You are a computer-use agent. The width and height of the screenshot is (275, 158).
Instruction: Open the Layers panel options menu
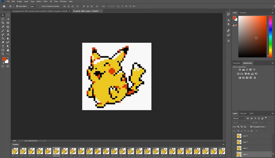tap(273, 113)
